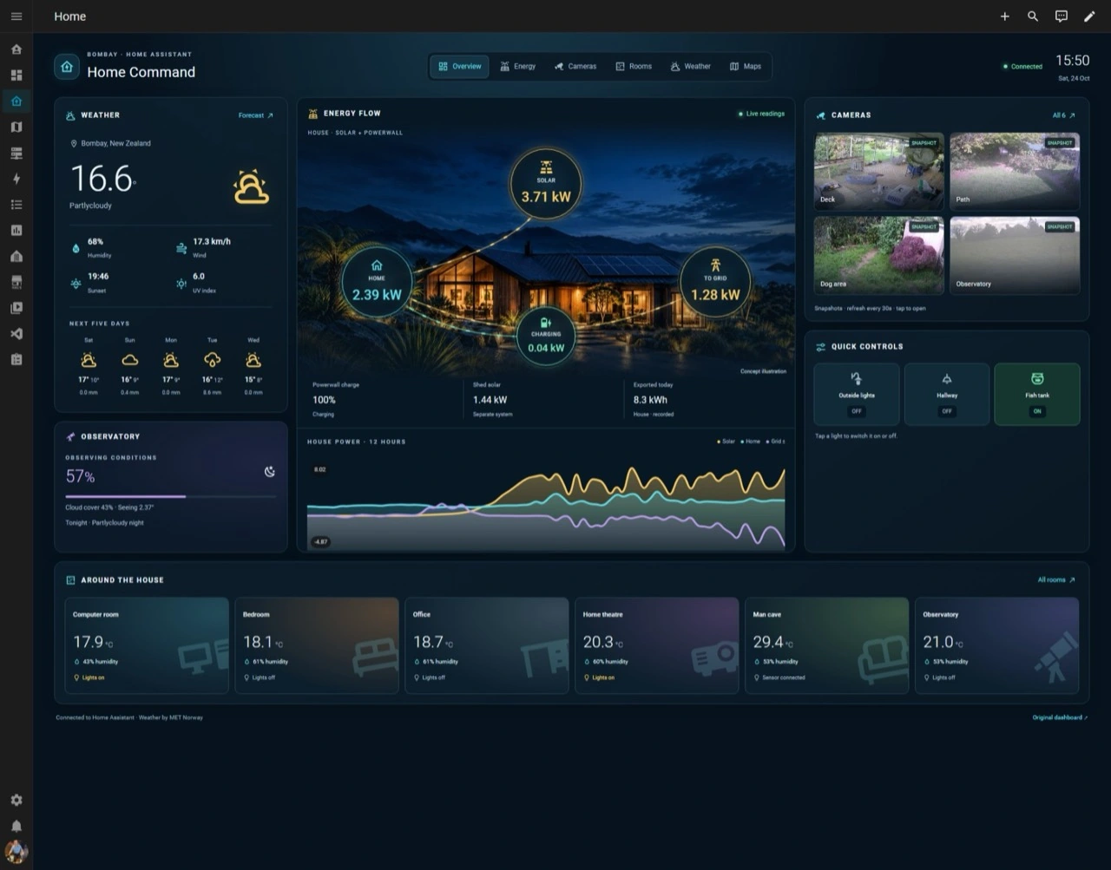Open the Original dashboard link
This screenshot has height=870, width=1111.
click(x=1060, y=718)
